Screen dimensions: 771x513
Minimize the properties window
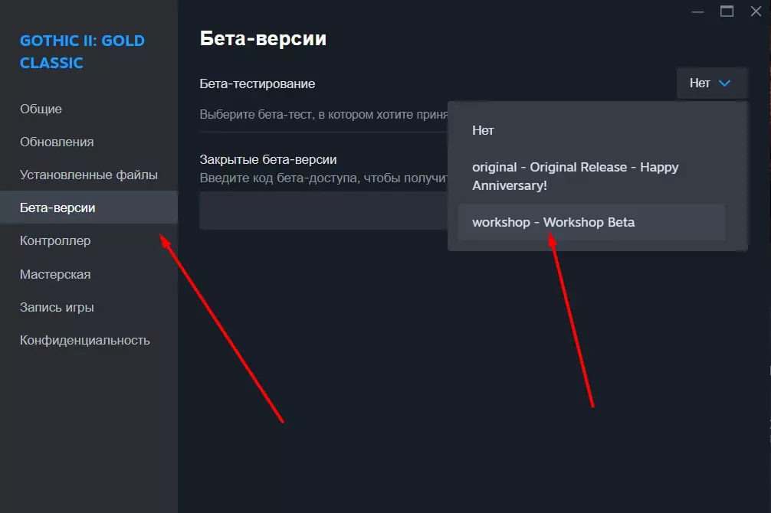[697, 11]
